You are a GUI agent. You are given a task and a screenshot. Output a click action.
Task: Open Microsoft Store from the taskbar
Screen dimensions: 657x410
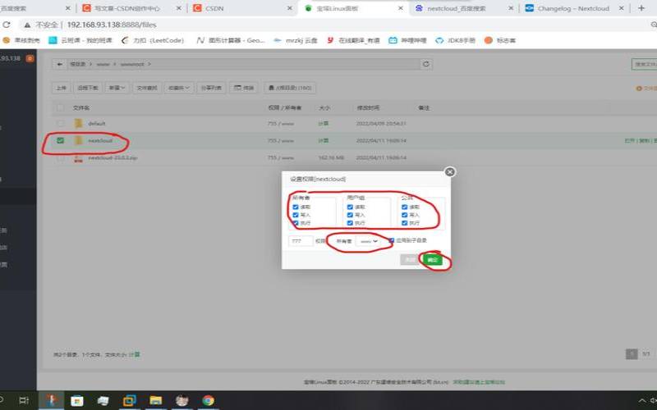(76, 400)
